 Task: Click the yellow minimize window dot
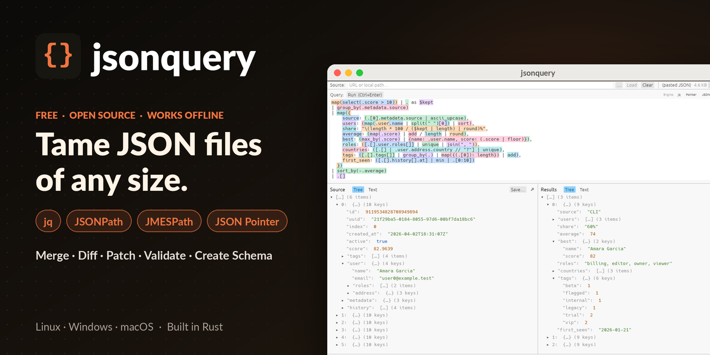click(348, 73)
